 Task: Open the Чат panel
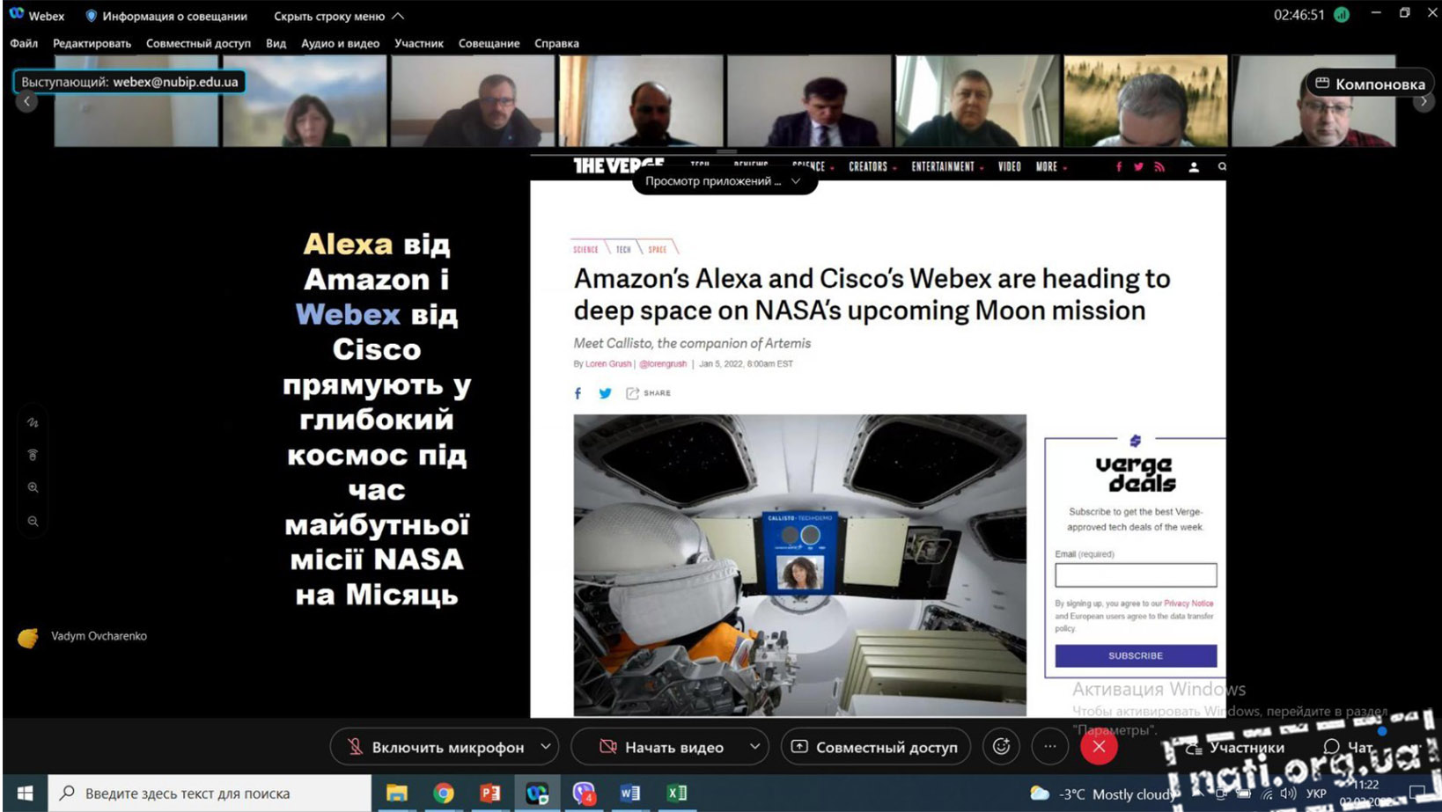click(1348, 747)
